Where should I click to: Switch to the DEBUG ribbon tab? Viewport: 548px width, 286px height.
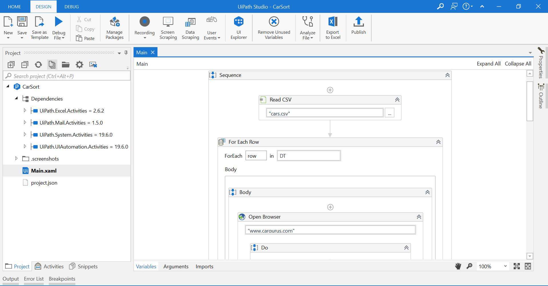(x=72, y=7)
